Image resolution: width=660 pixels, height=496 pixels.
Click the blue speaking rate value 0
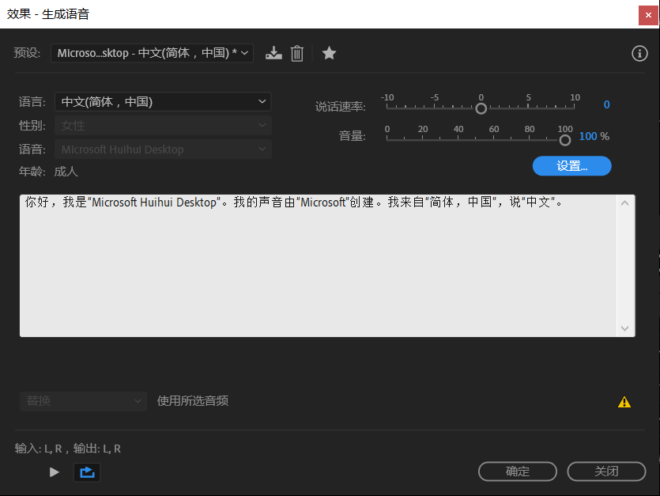tap(606, 104)
